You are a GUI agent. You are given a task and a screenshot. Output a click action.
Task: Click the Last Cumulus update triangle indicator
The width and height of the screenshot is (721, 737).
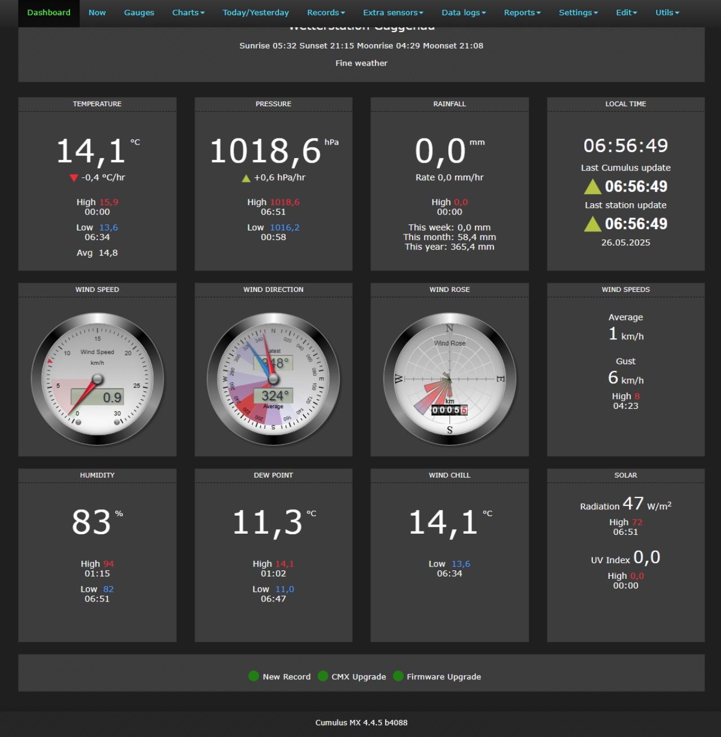pos(592,187)
